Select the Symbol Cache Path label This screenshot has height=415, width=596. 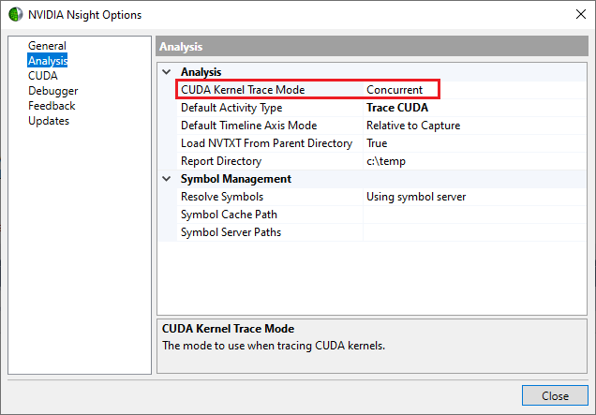tap(229, 215)
